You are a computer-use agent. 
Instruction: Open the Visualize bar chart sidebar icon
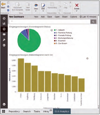pos(4,24)
